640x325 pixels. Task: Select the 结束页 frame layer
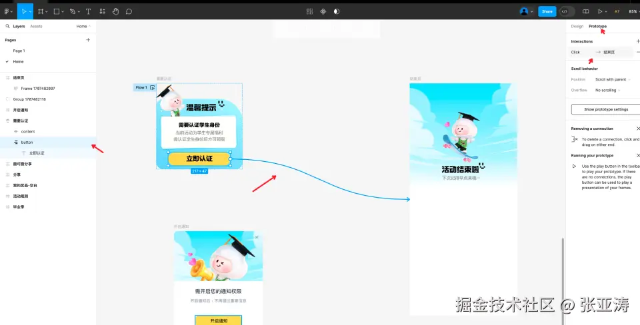coord(48,77)
